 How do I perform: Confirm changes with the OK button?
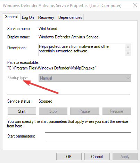click(69, 157)
